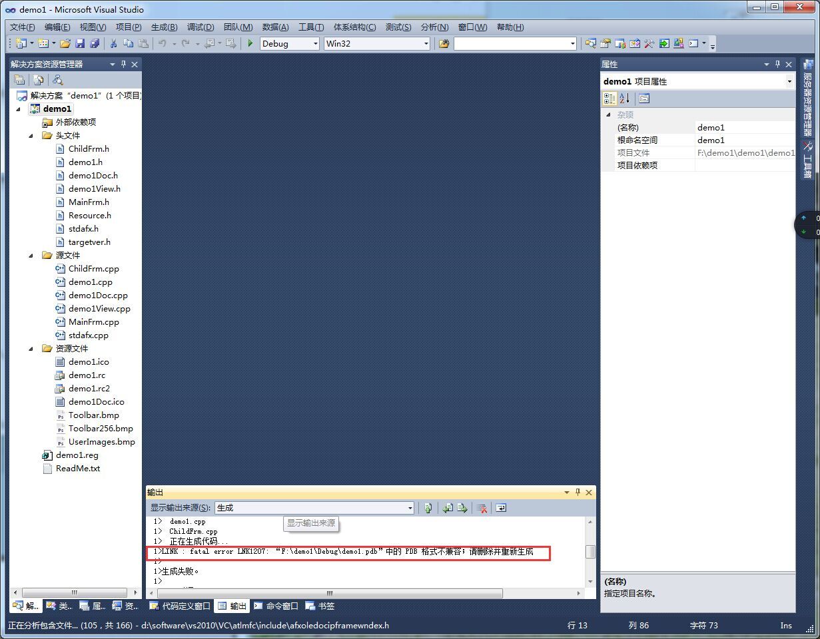Close the Solution Explorer panel

click(x=135, y=64)
